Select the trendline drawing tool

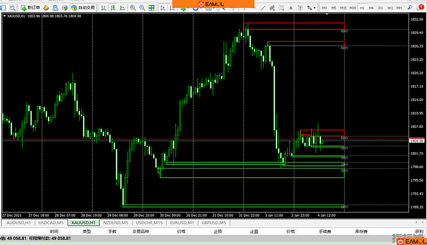click(x=263, y=8)
